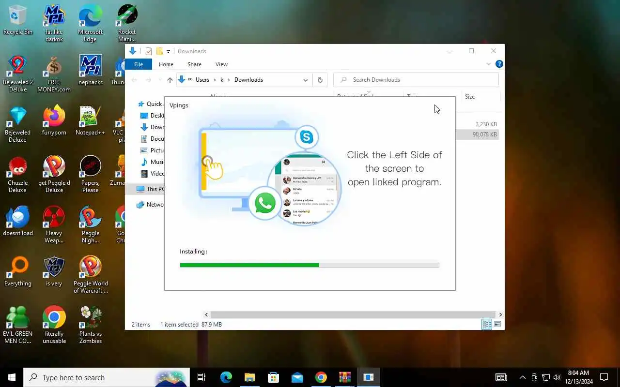Click the Search Downloads field
The width and height of the screenshot is (620, 387).
[x=416, y=80]
